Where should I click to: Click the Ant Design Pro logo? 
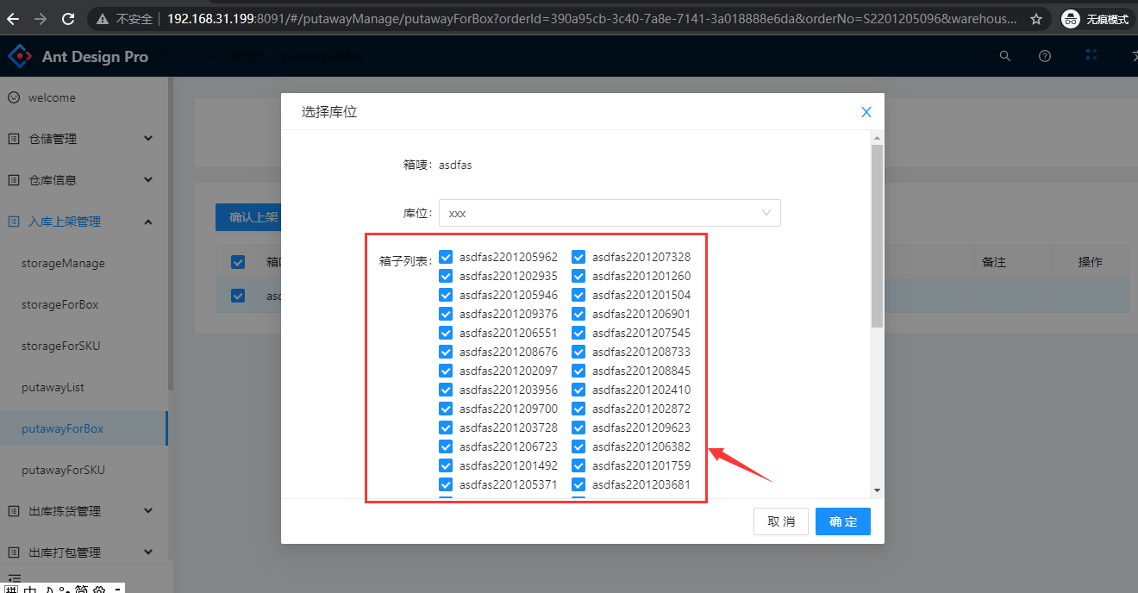pyautogui.click(x=20, y=56)
